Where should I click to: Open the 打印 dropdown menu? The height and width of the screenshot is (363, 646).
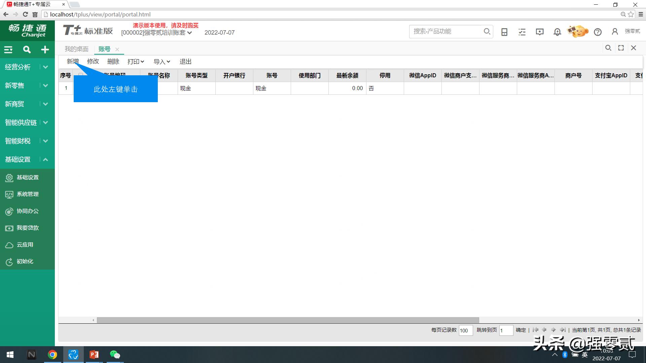136,62
